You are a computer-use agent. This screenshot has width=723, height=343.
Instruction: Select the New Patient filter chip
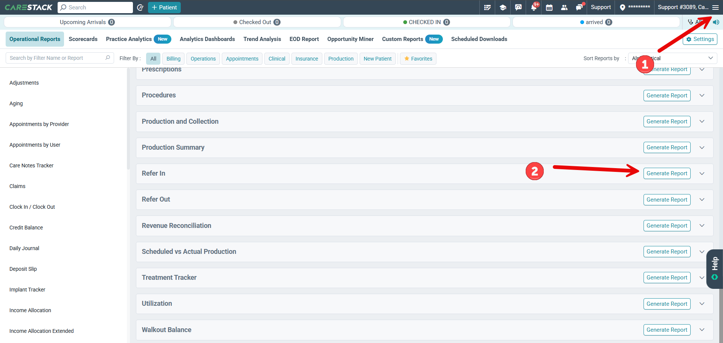coord(377,59)
